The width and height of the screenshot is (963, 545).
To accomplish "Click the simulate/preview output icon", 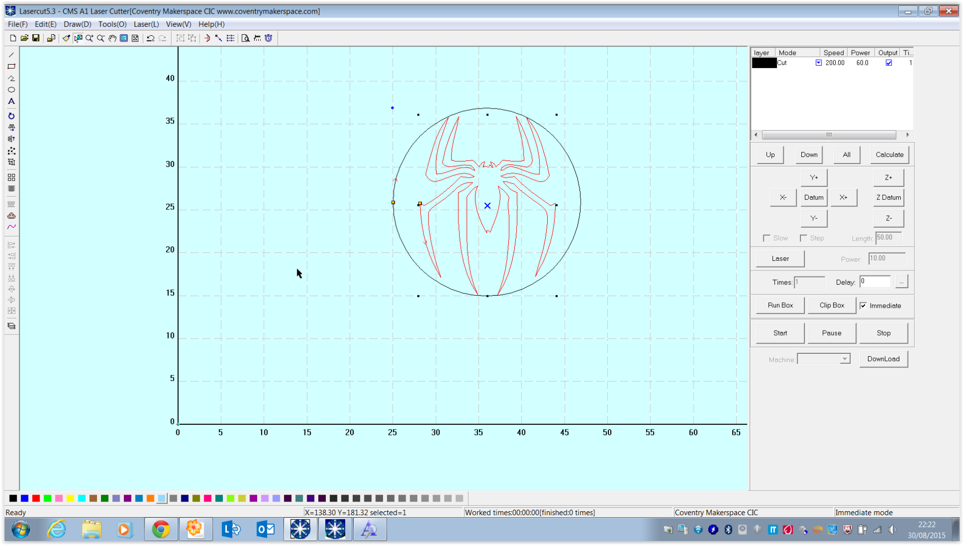I will click(x=246, y=38).
